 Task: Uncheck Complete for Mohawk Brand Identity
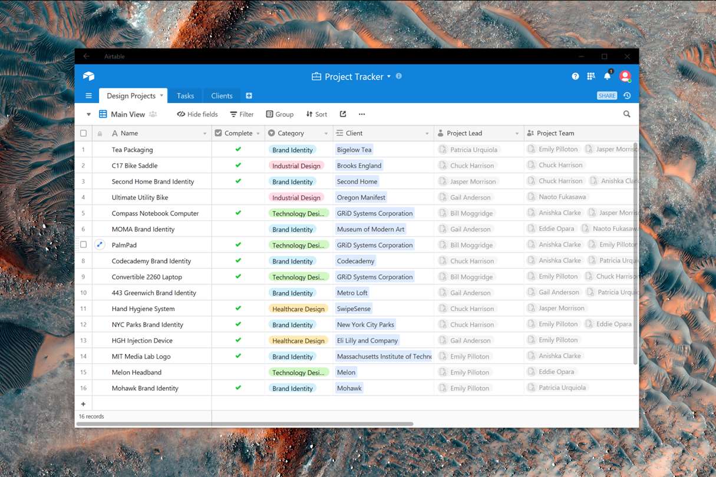click(x=238, y=387)
